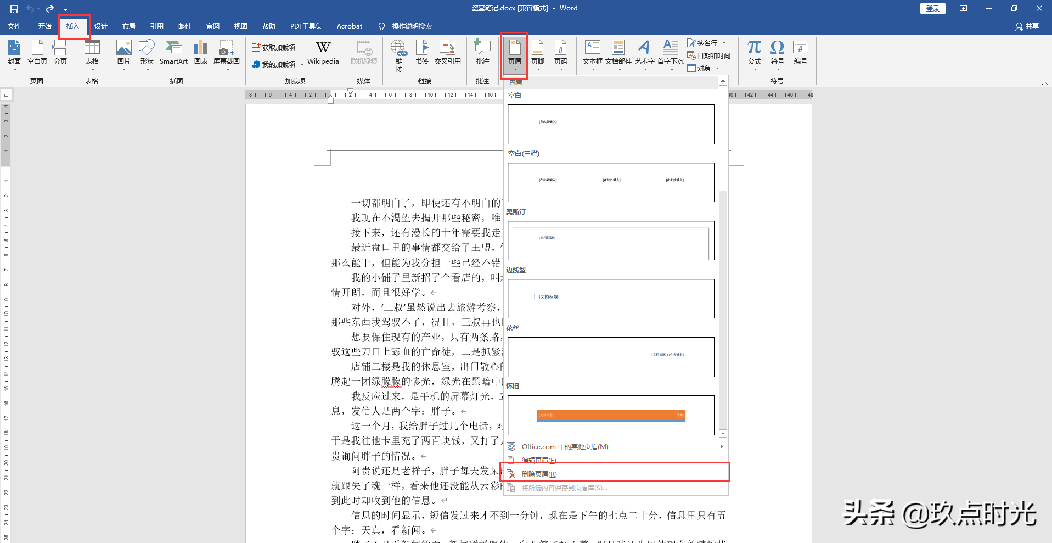The image size is (1052, 543).
Task: Insert WordArt (艺术字)
Action: point(645,55)
